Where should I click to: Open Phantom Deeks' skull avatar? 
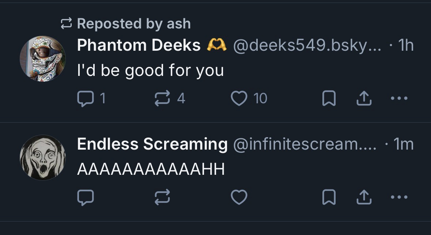click(x=43, y=58)
